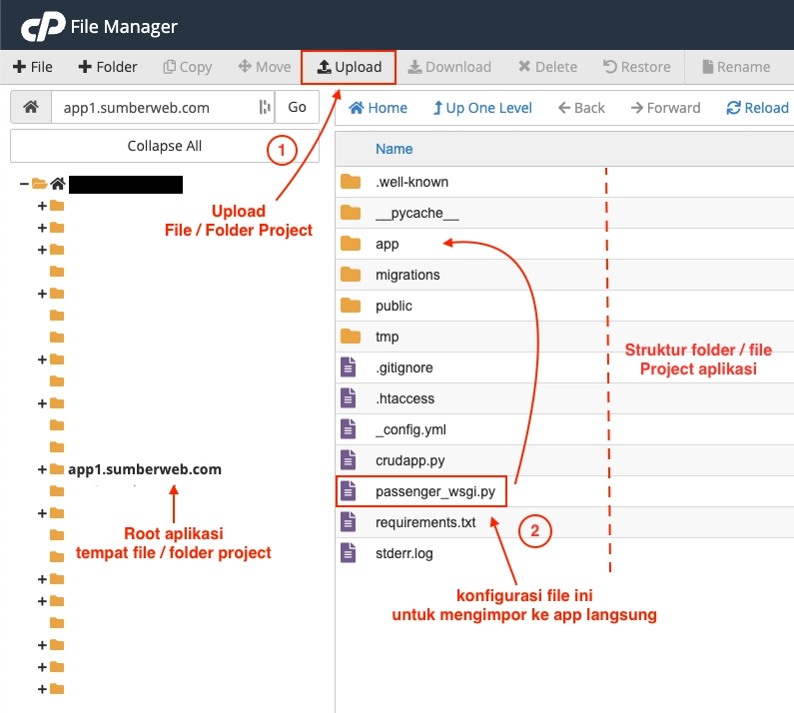Click the __pycache__ folder name
This screenshot has height=713, width=794.
click(x=417, y=213)
